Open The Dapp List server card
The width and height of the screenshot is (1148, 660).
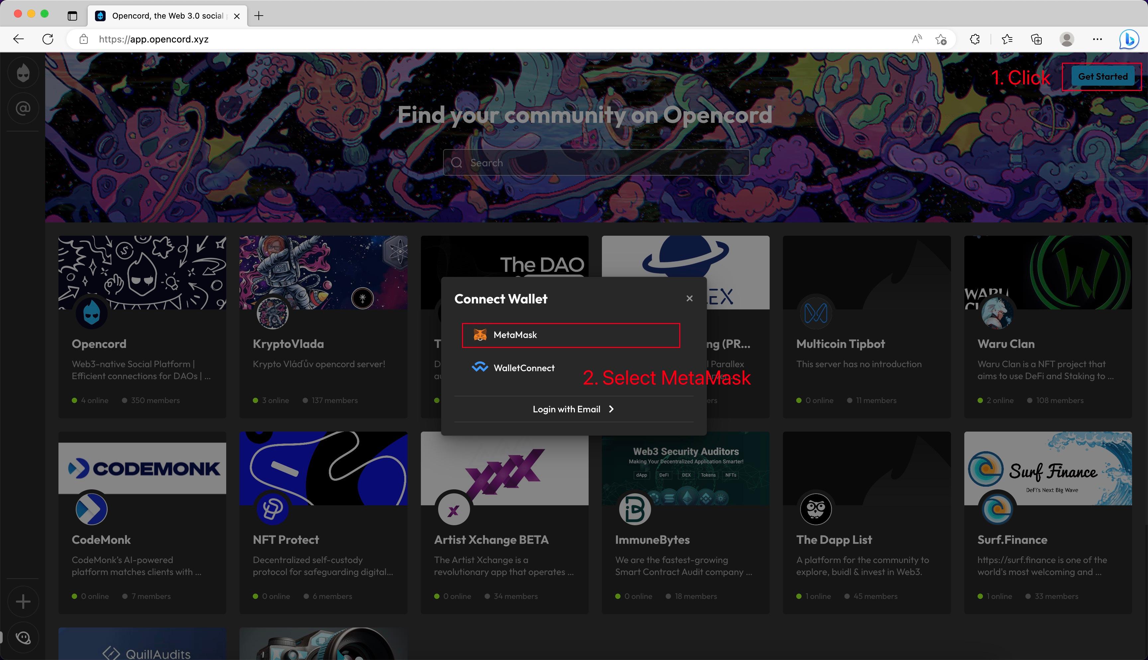866,522
